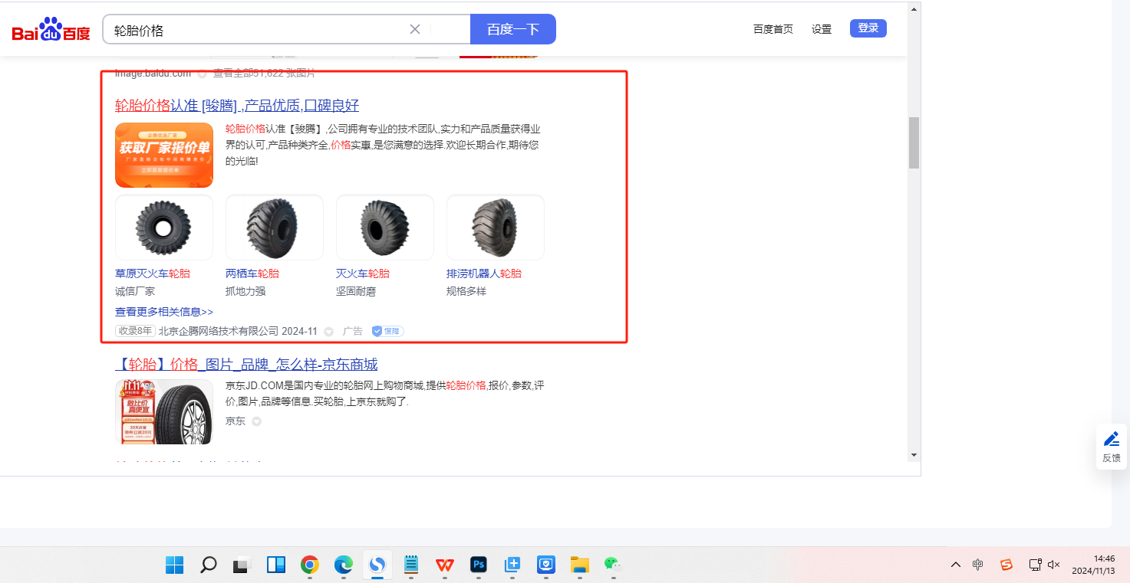Viewport: 1130px width, 583px height.
Task: Switch to Google Chrome on the taskbar
Action: point(310,565)
